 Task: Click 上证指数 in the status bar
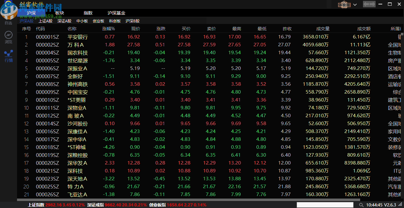36,205
